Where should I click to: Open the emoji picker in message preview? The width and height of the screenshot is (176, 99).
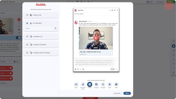(x=83, y=69)
